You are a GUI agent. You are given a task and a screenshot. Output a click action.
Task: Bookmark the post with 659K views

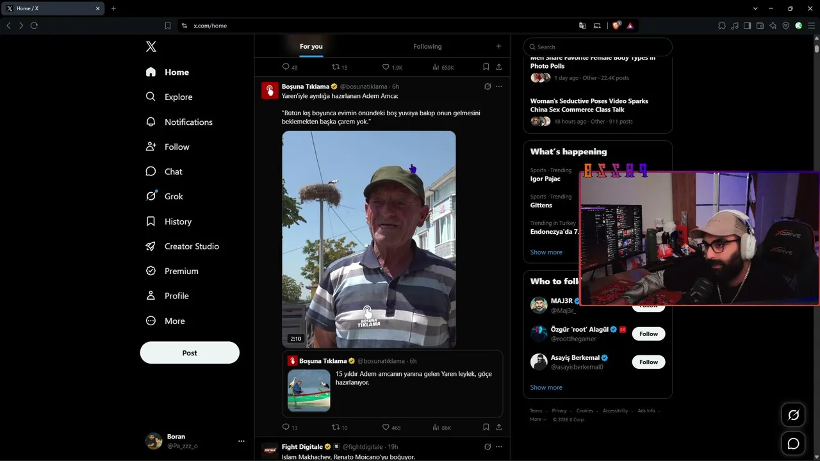point(486,67)
